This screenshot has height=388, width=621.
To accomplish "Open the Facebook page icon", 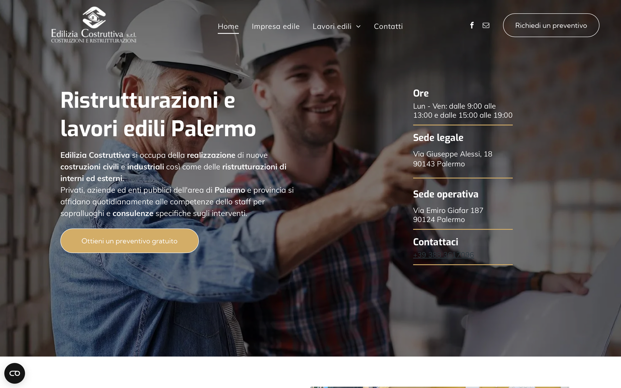I will pyautogui.click(x=472, y=25).
